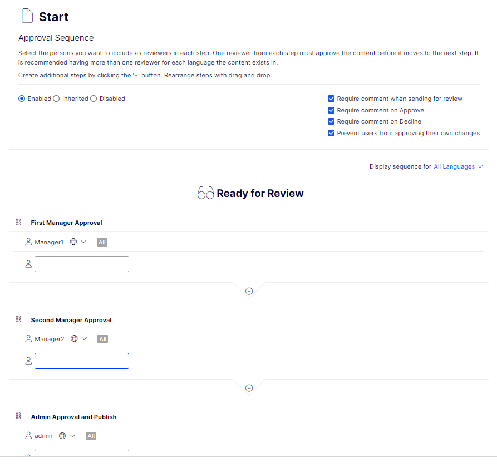Add step after First Manager Approval
The width and height of the screenshot is (497, 467).
(249, 291)
